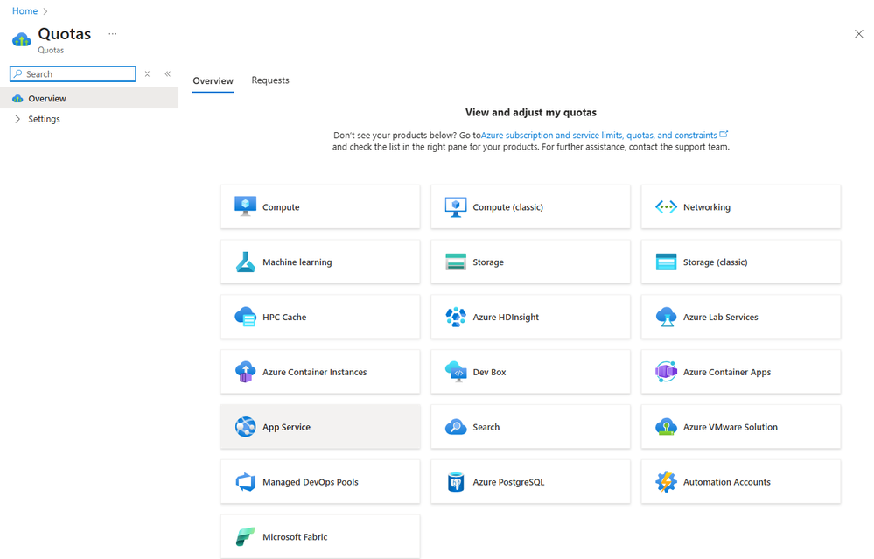Image resolution: width=874 pixels, height=559 pixels.
Task: Click the Microsoft Fabric label
Action: click(295, 537)
